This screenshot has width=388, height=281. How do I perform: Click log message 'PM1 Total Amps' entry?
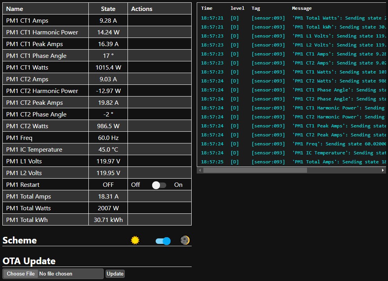(x=339, y=162)
